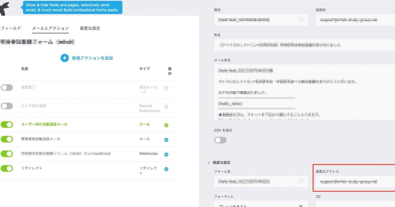Open settings gear for 送信完了 action

pos(166,88)
